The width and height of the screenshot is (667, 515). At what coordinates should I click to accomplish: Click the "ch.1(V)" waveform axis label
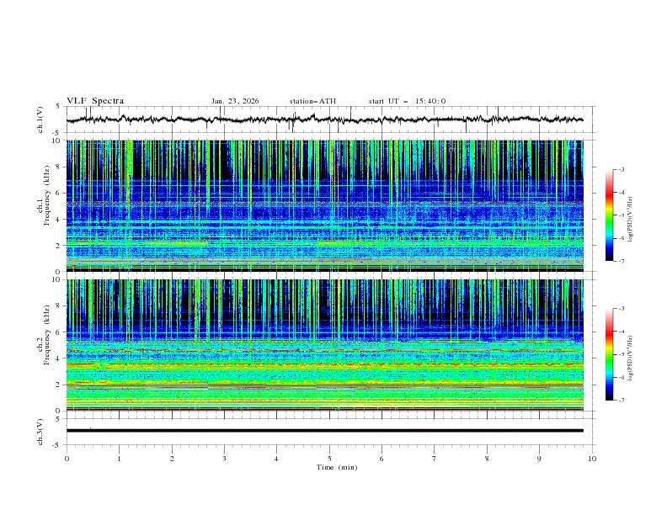(40, 119)
